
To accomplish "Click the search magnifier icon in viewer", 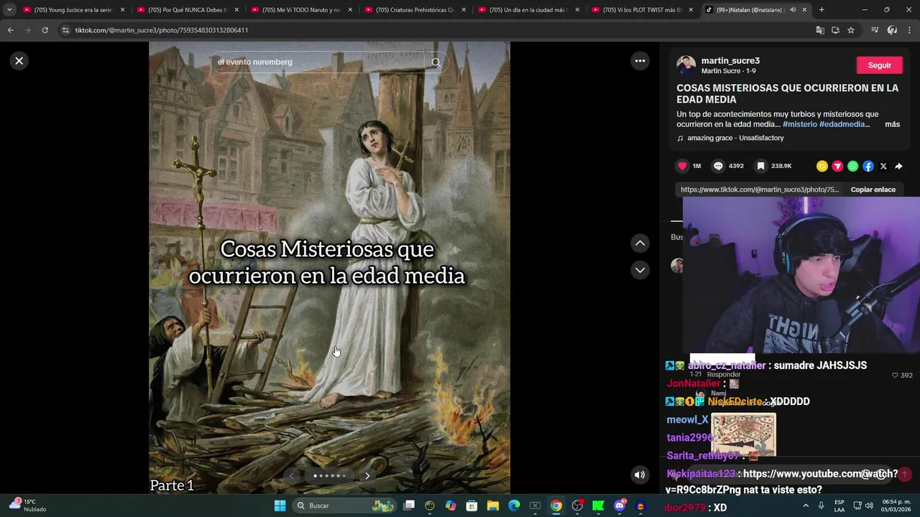I will click(436, 62).
